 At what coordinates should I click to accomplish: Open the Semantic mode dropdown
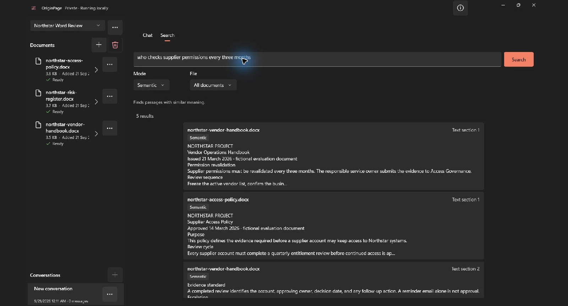point(151,85)
